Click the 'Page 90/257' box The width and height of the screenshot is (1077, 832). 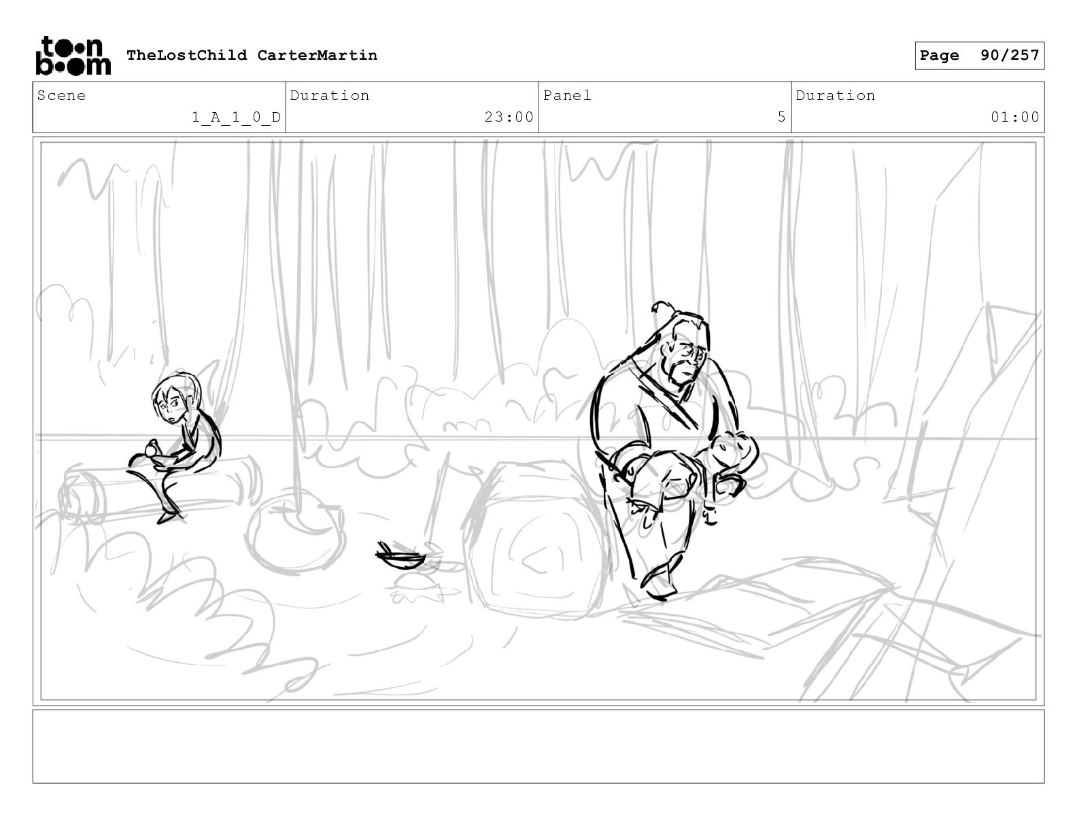click(x=979, y=56)
